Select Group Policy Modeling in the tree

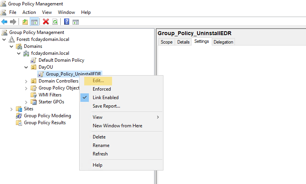[47, 116]
